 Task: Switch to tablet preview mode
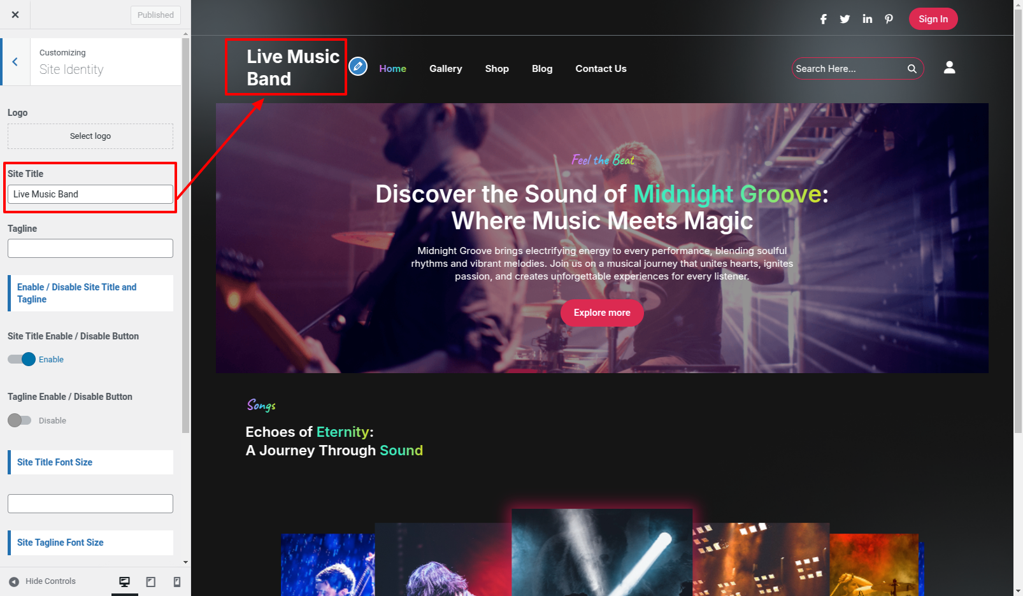click(x=151, y=581)
